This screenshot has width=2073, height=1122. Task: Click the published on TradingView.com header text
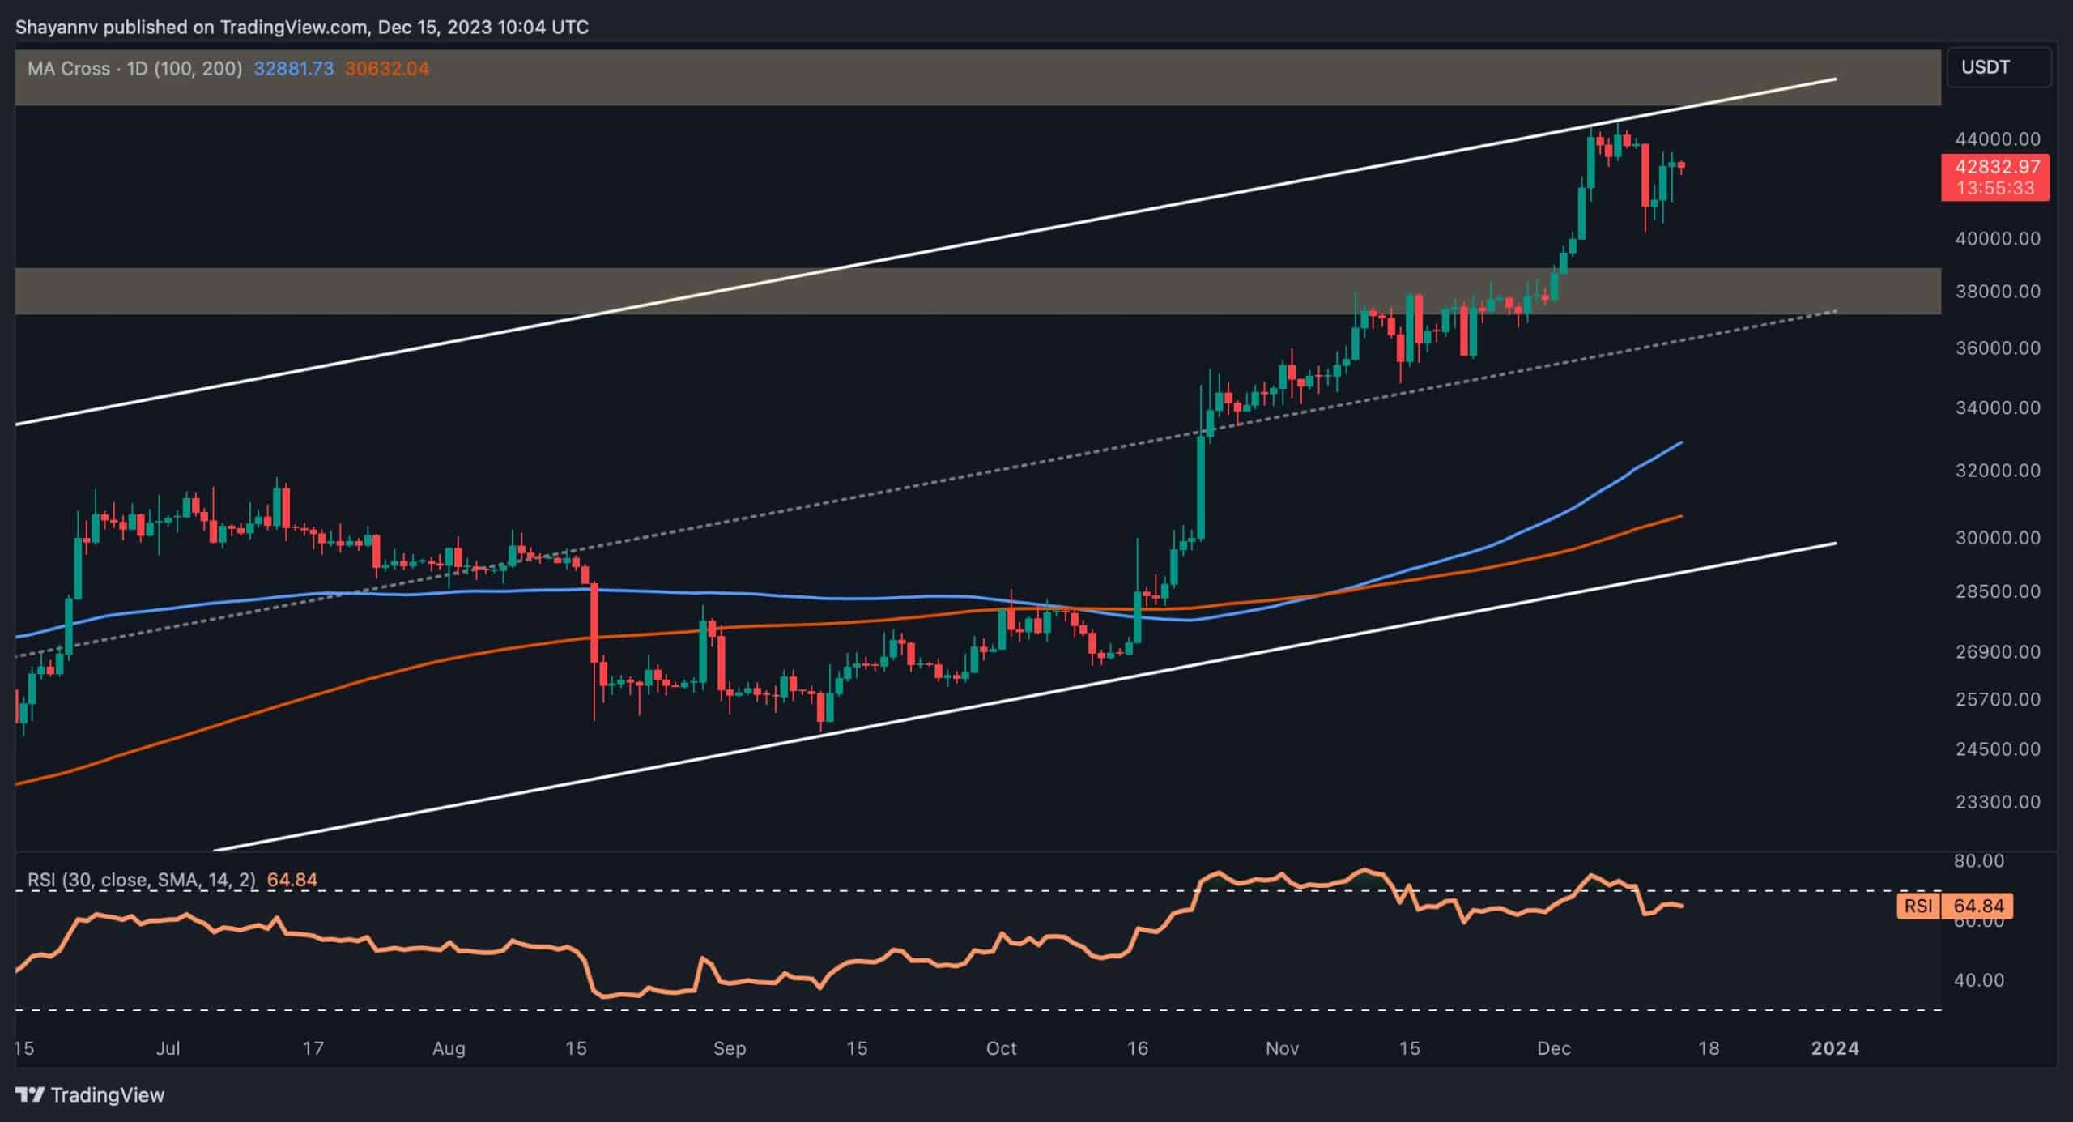pos(301,27)
